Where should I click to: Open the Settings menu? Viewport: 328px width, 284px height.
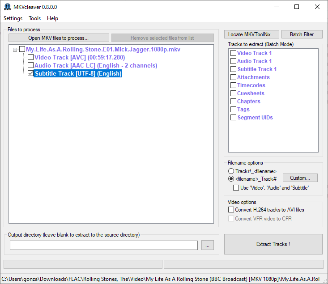[x=13, y=18]
